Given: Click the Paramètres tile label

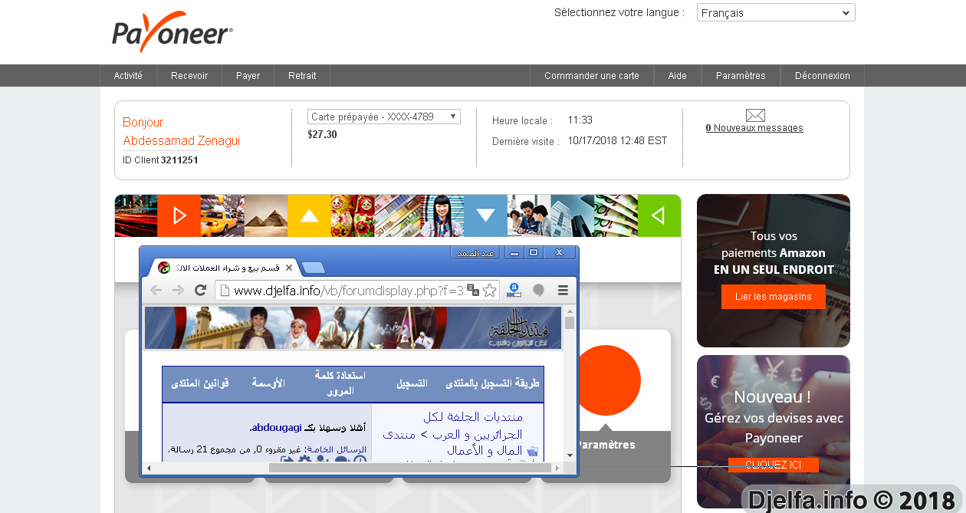Looking at the screenshot, I should (606, 445).
